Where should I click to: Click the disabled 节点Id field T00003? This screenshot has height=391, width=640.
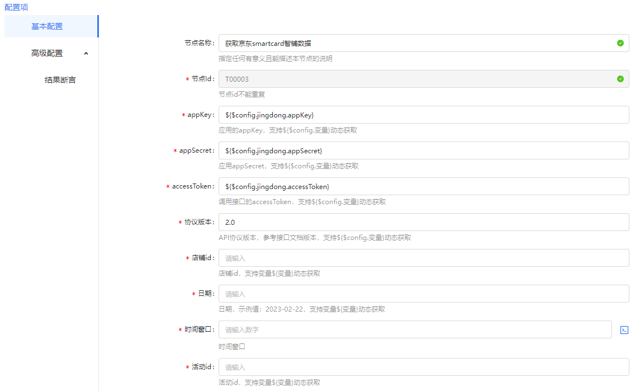[414, 79]
